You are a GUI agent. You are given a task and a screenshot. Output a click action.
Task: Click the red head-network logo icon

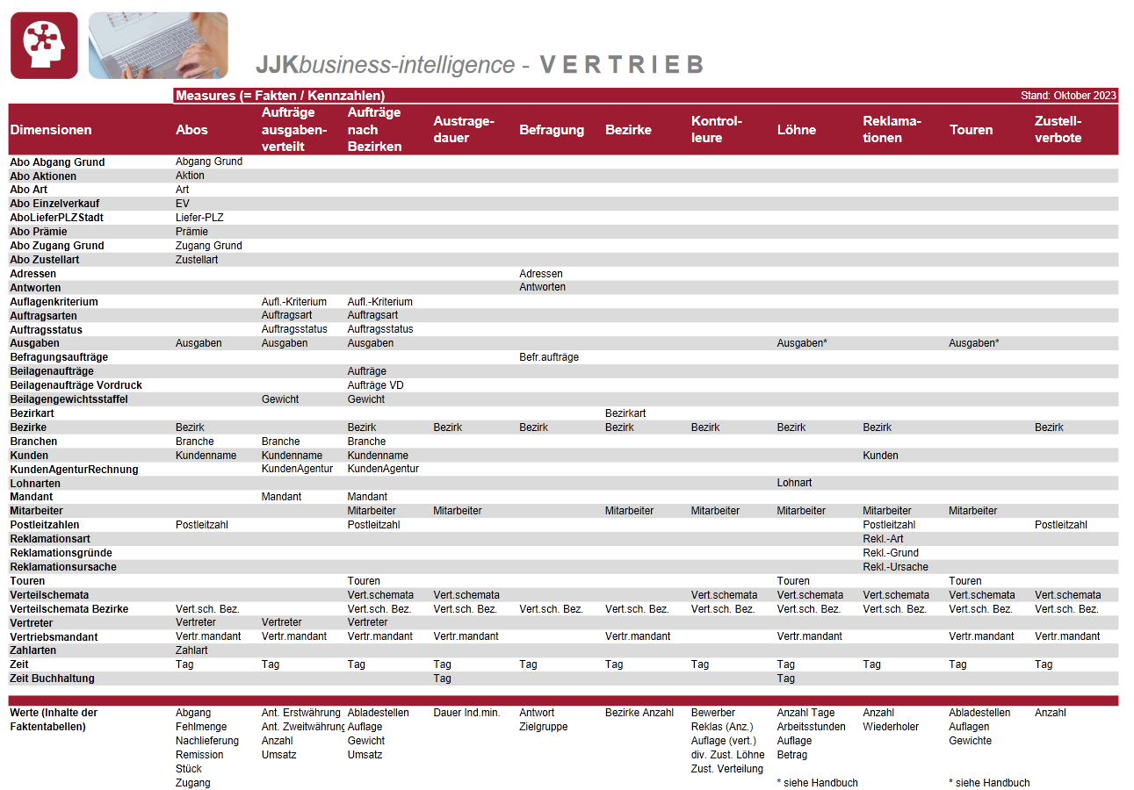pyautogui.click(x=45, y=46)
